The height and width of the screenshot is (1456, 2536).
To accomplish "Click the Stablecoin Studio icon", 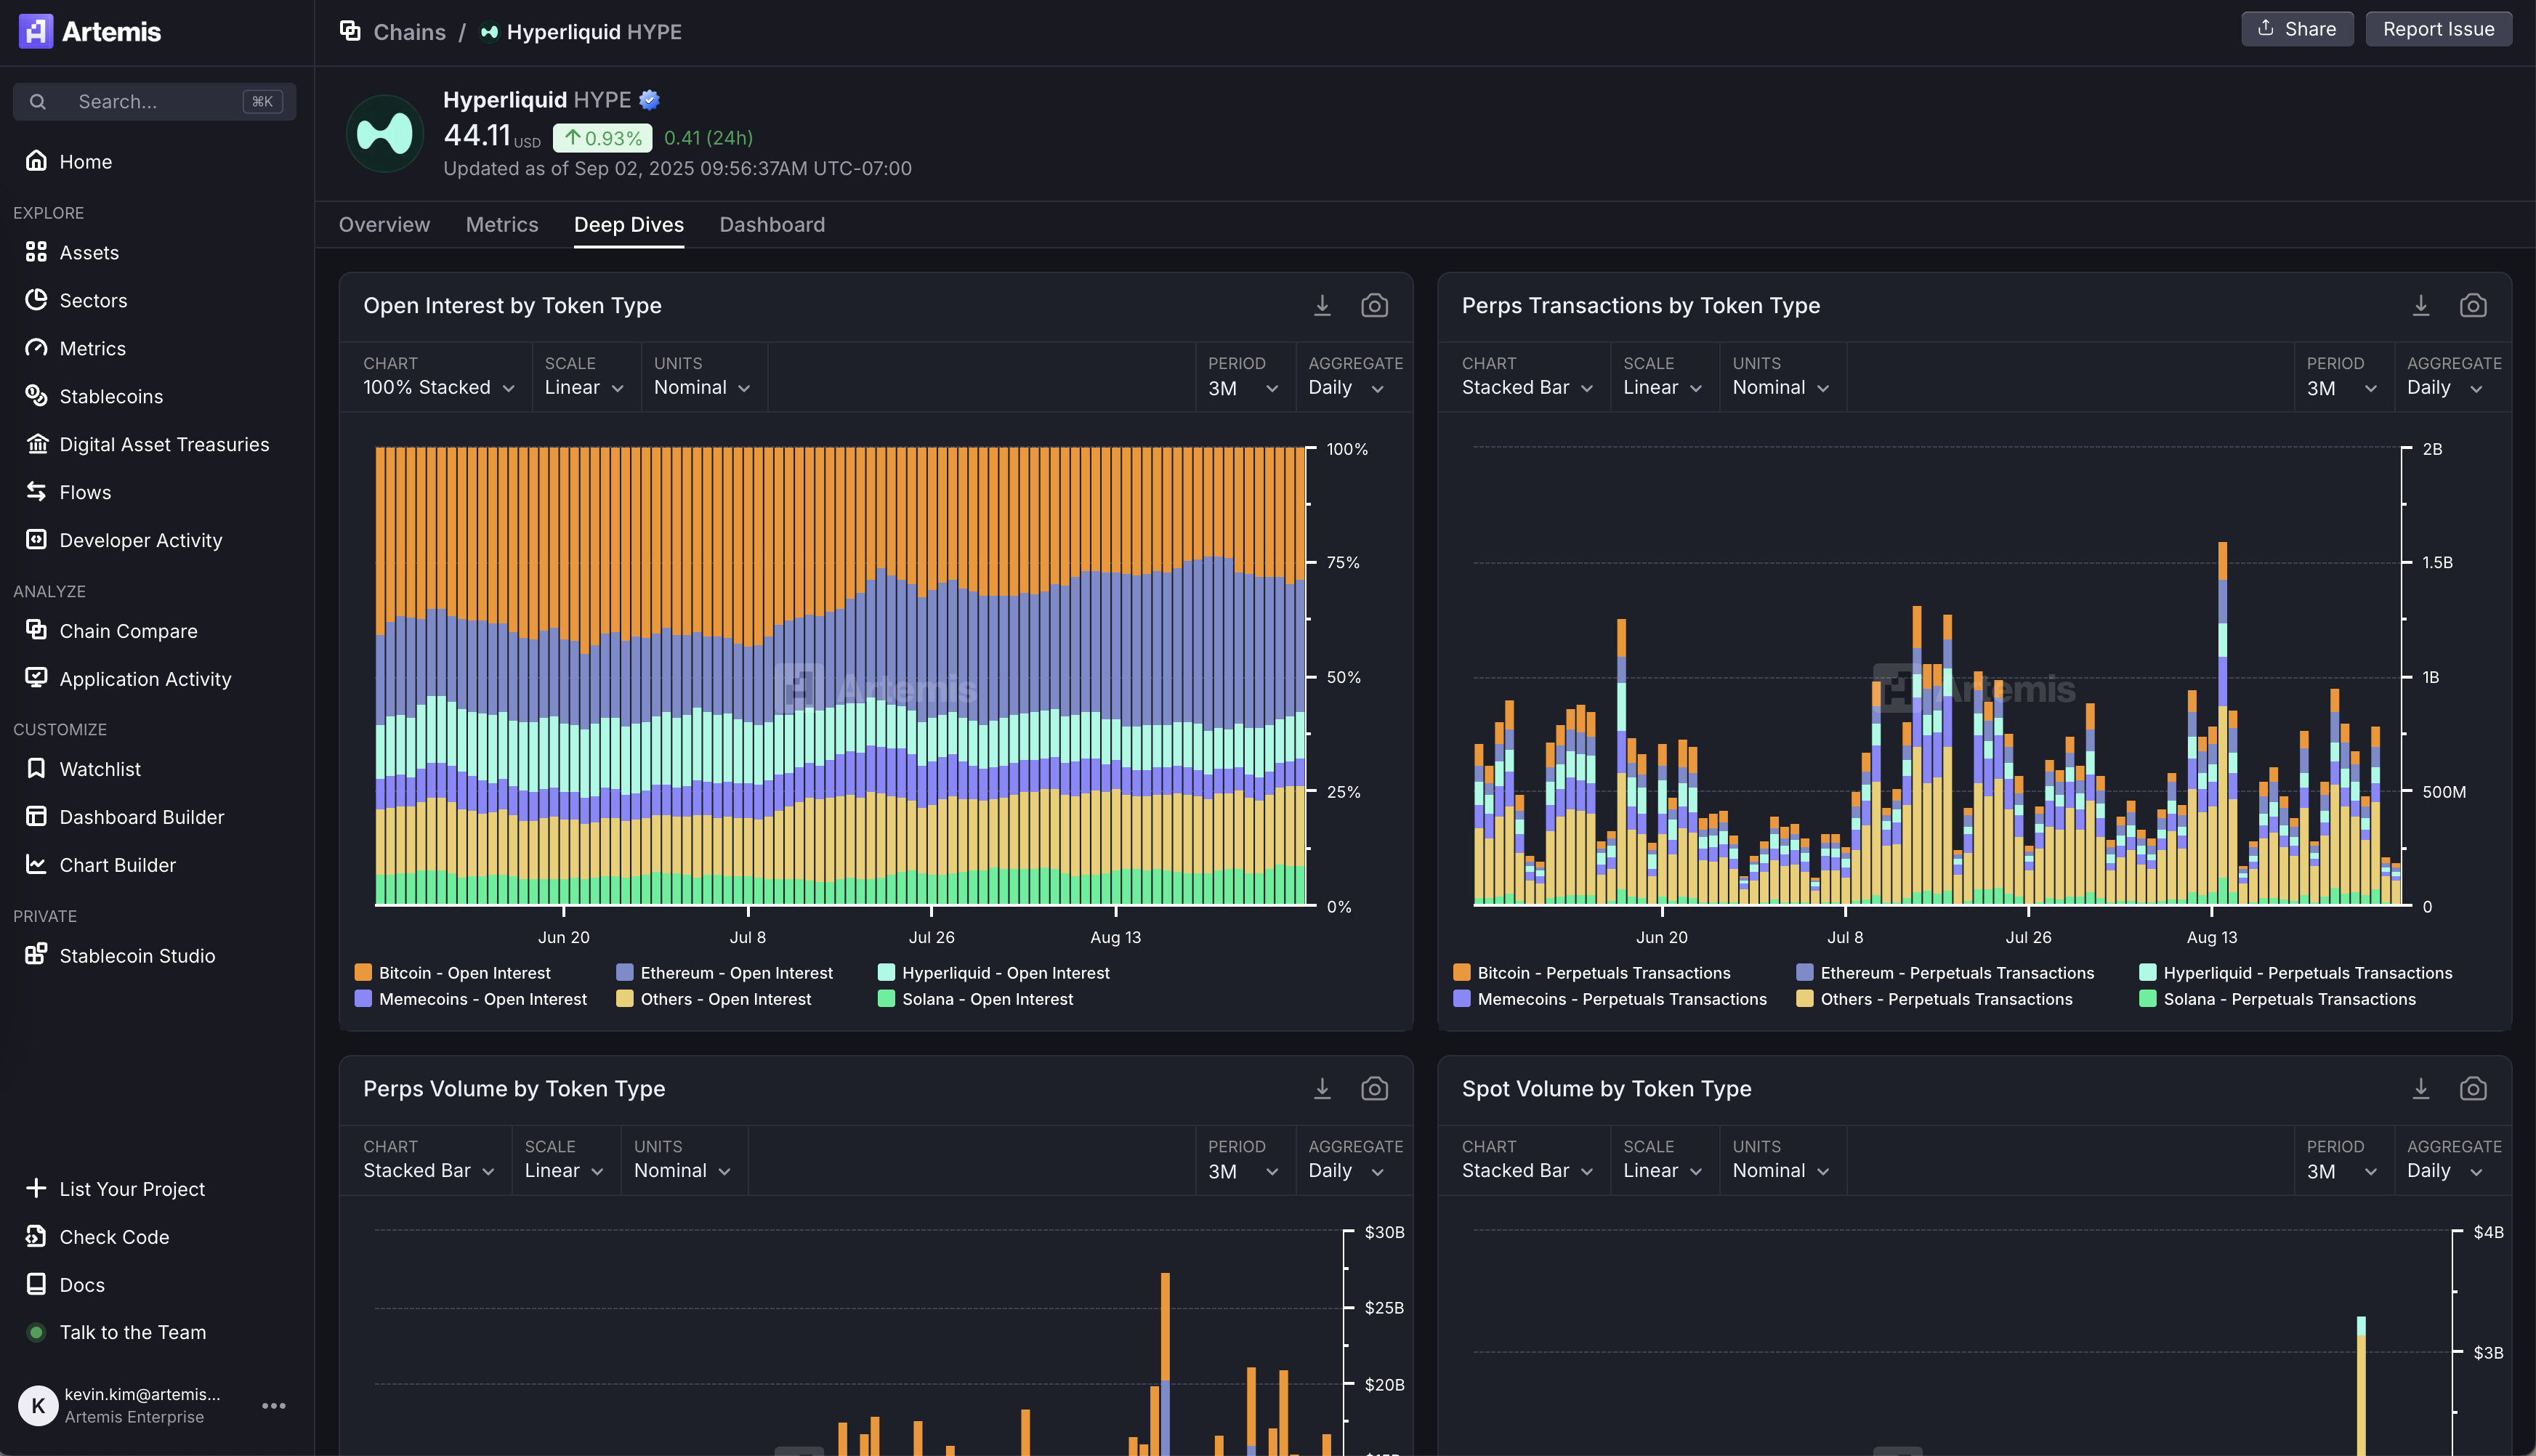I will (36, 955).
